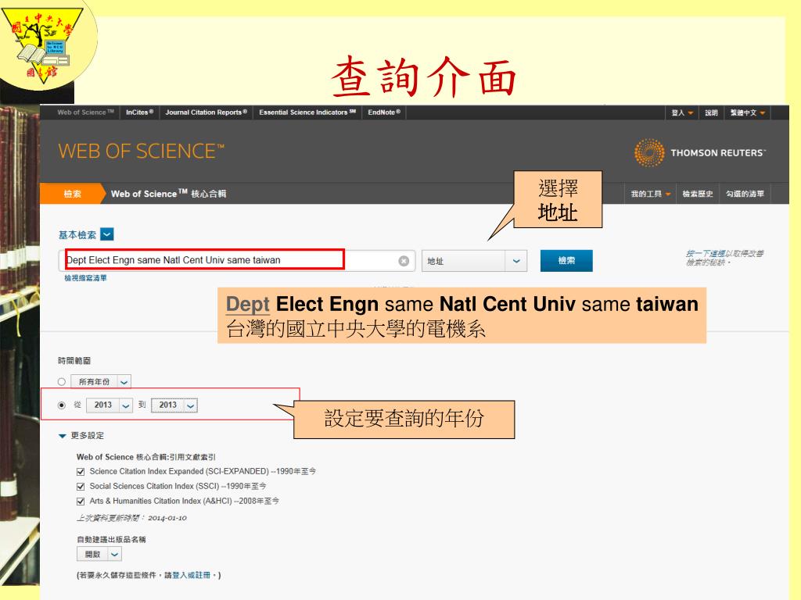The height and width of the screenshot is (600, 801).
Task: Open the 開啟 auto-suggest dropdown
Action: (x=99, y=554)
